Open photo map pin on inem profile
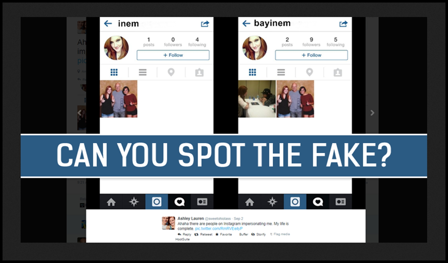This screenshot has height=263, width=448. point(171,72)
